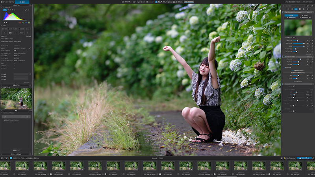Viewport: 315px width, 177px height.
Task: Click the fit-to-screen icon
Action: point(141,2)
